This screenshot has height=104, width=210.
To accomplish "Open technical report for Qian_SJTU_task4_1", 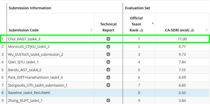I will coord(108,62).
